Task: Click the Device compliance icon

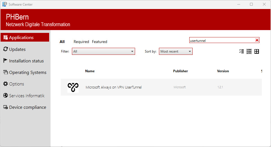Action: [5, 107]
